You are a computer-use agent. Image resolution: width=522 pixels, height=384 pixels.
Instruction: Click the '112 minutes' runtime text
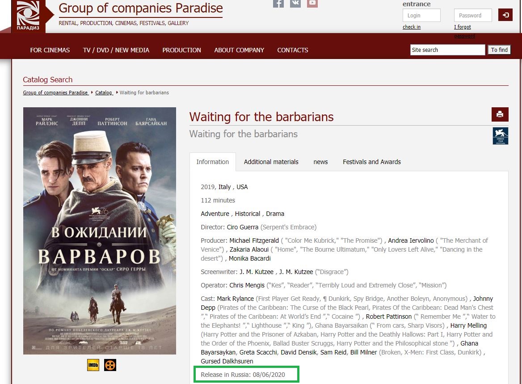pos(218,200)
